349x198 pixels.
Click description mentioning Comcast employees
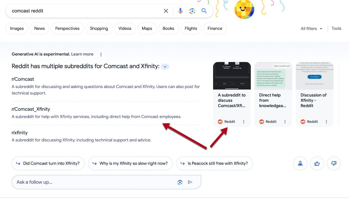[97, 117]
